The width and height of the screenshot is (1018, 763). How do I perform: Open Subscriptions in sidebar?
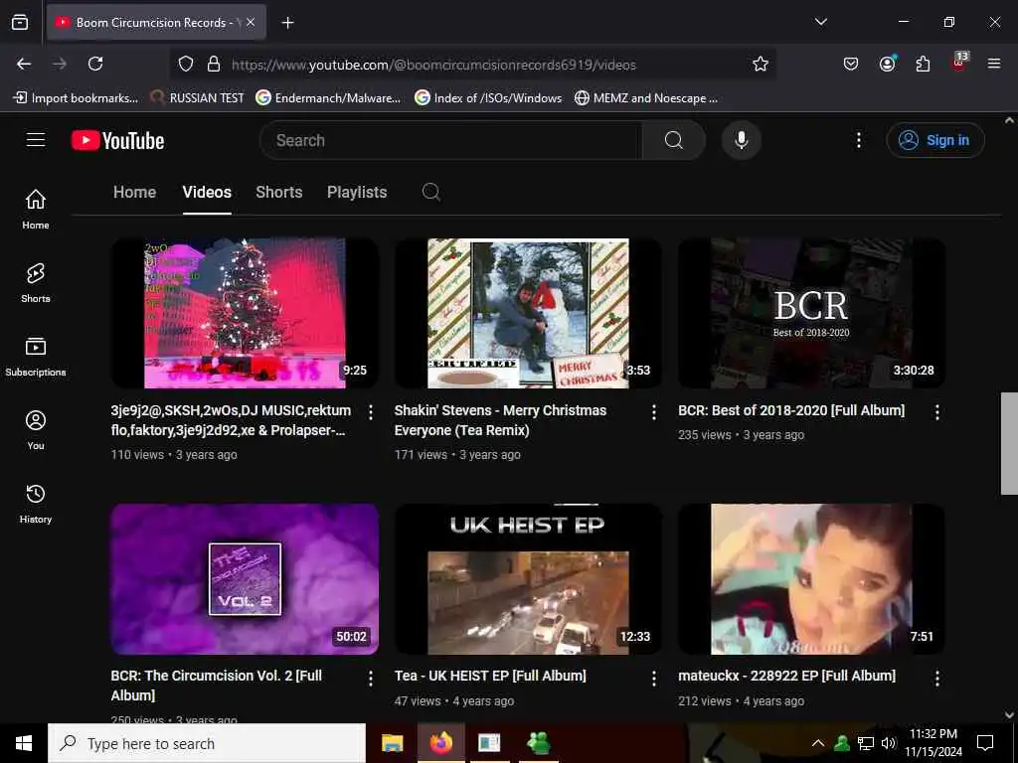(x=36, y=357)
